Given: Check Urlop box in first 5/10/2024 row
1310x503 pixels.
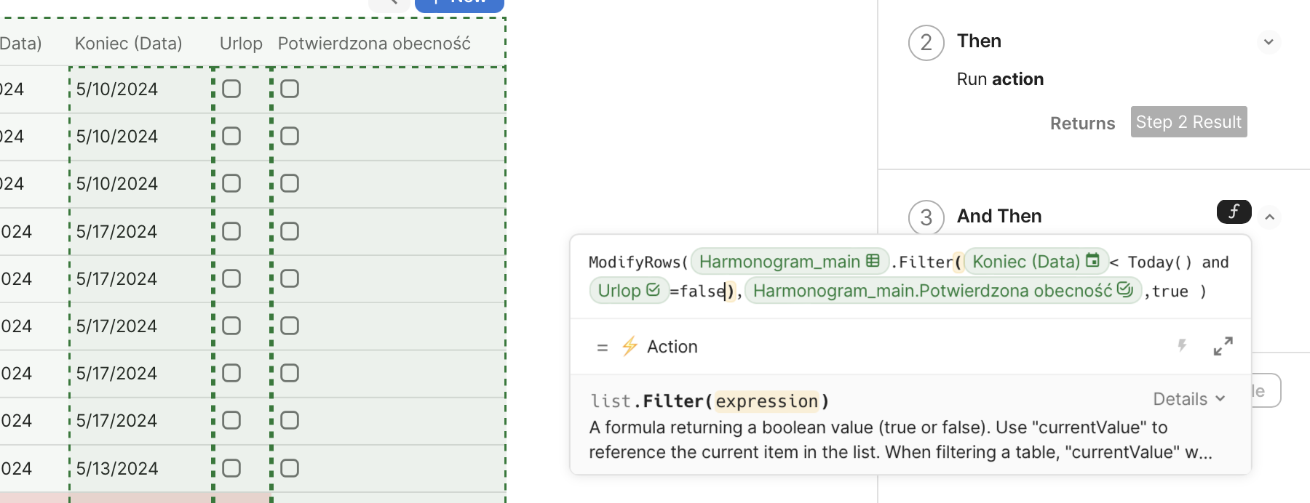Looking at the screenshot, I should click(231, 89).
